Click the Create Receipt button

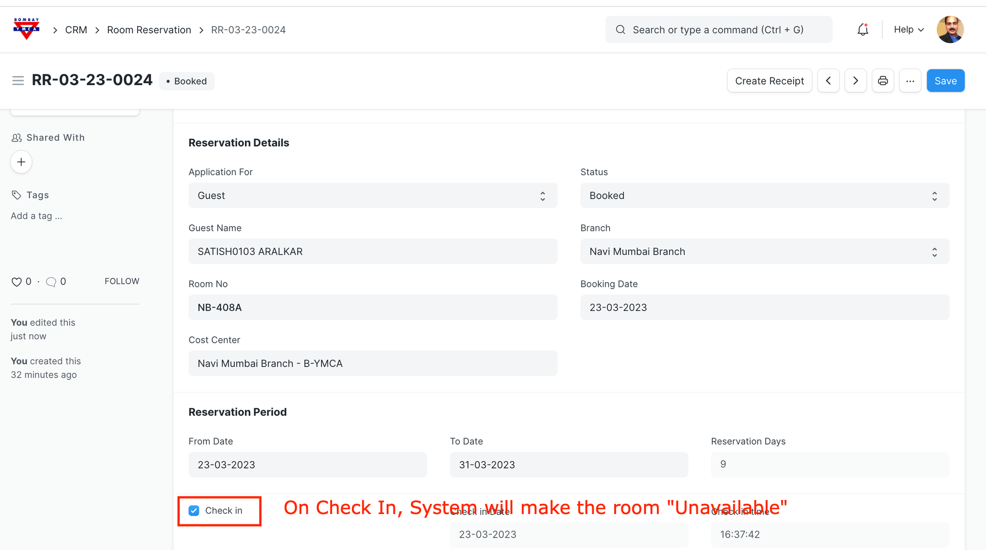click(769, 81)
